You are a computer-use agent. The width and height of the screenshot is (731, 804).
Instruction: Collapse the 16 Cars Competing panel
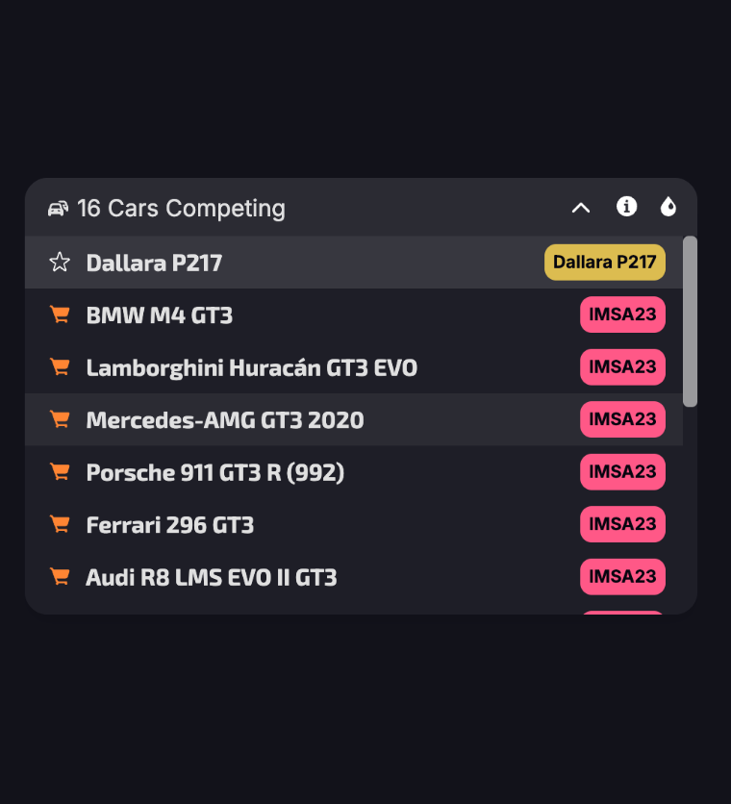click(580, 207)
